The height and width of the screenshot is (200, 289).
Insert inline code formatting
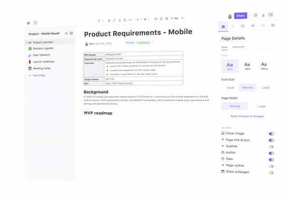pos(130,20)
